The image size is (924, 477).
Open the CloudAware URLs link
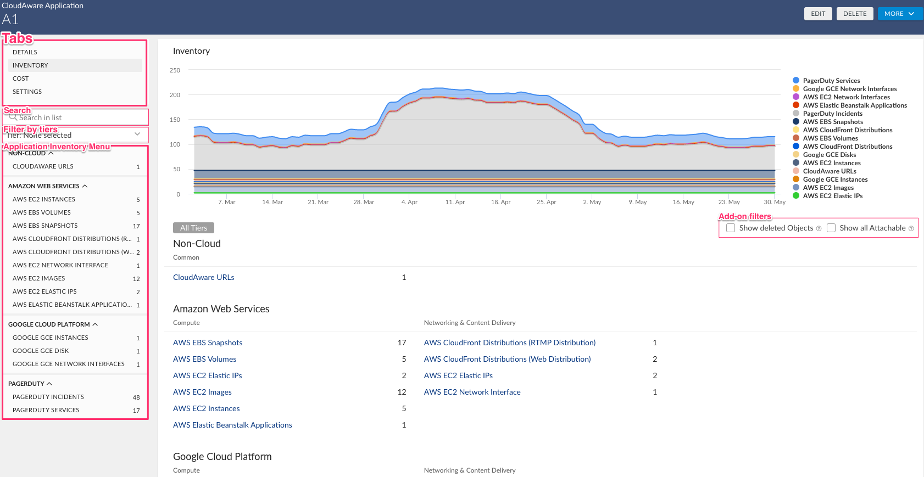203,277
